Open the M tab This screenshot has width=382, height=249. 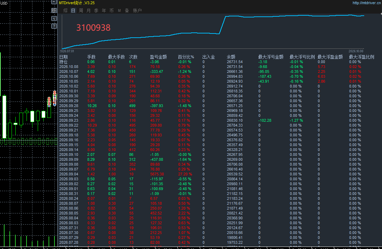119,10
